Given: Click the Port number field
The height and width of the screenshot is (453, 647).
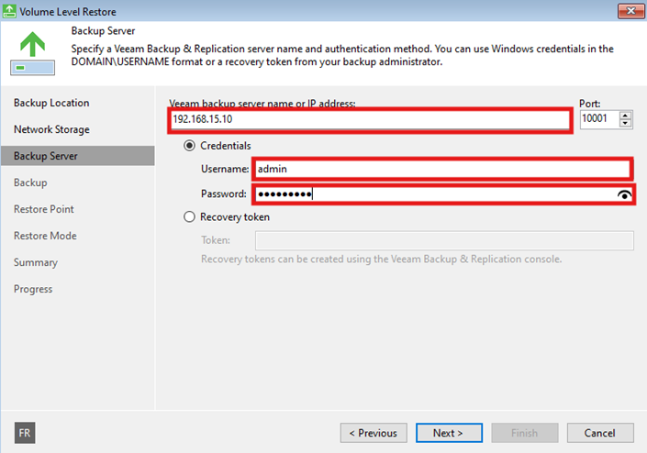Looking at the screenshot, I should pyautogui.click(x=599, y=120).
